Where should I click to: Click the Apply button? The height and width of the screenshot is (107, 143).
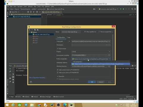[x=109, y=82]
